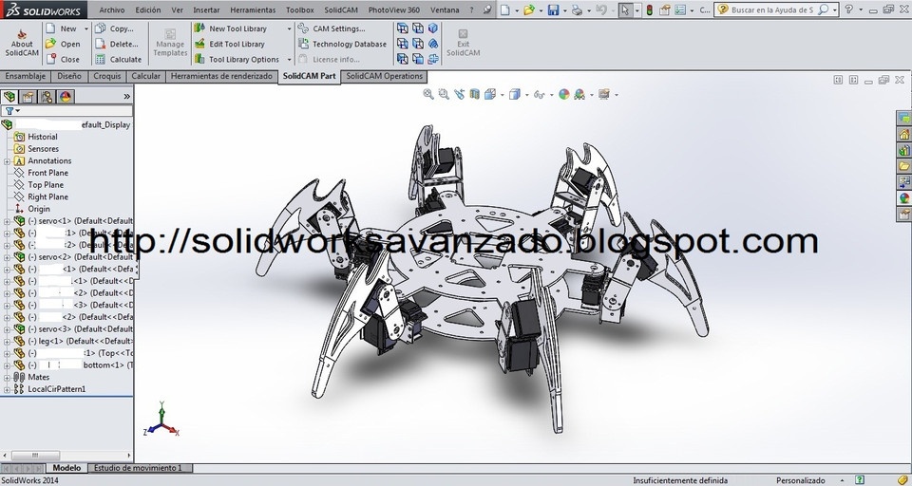Open the About SolidCAM dialog
The width and height of the screenshot is (912, 486).
(x=22, y=43)
